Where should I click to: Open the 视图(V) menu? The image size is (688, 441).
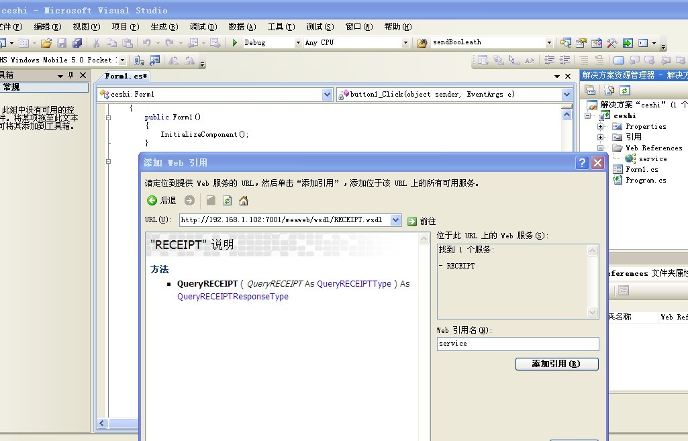87,27
